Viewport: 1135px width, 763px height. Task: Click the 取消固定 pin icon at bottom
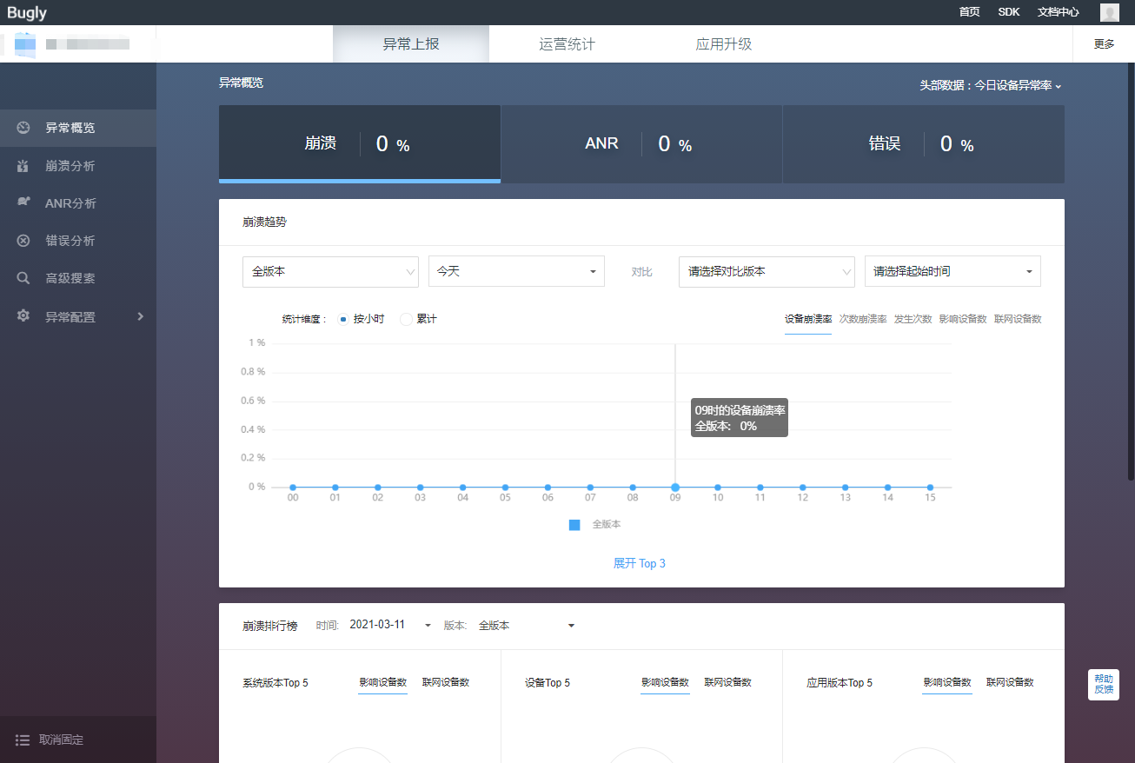coord(23,740)
